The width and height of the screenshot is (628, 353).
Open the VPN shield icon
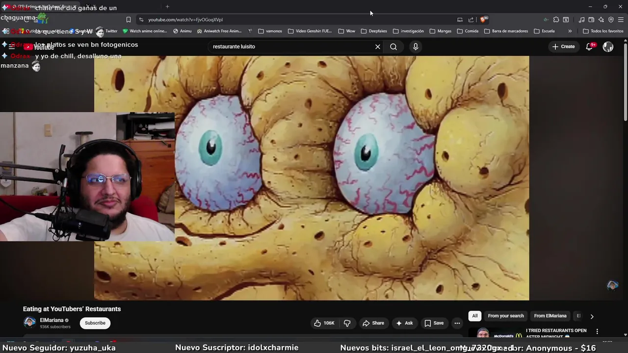(611, 20)
